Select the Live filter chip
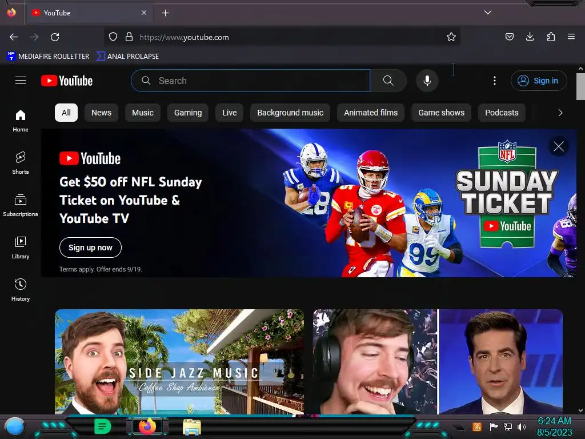 point(230,113)
